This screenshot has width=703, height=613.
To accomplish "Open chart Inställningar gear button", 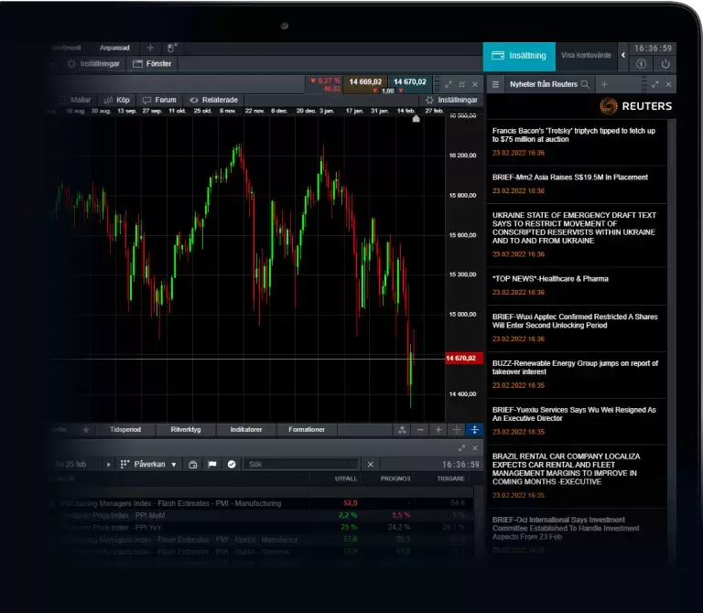I will pyautogui.click(x=451, y=100).
